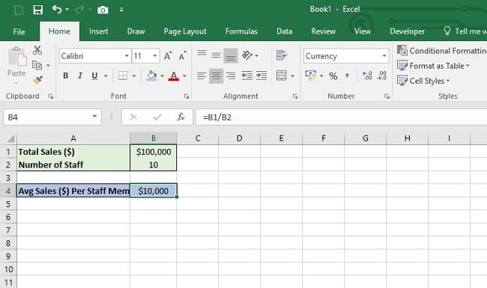This screenshot has width=487, height=288.
Task: Undo the last action
Action: tap(56, 10)
